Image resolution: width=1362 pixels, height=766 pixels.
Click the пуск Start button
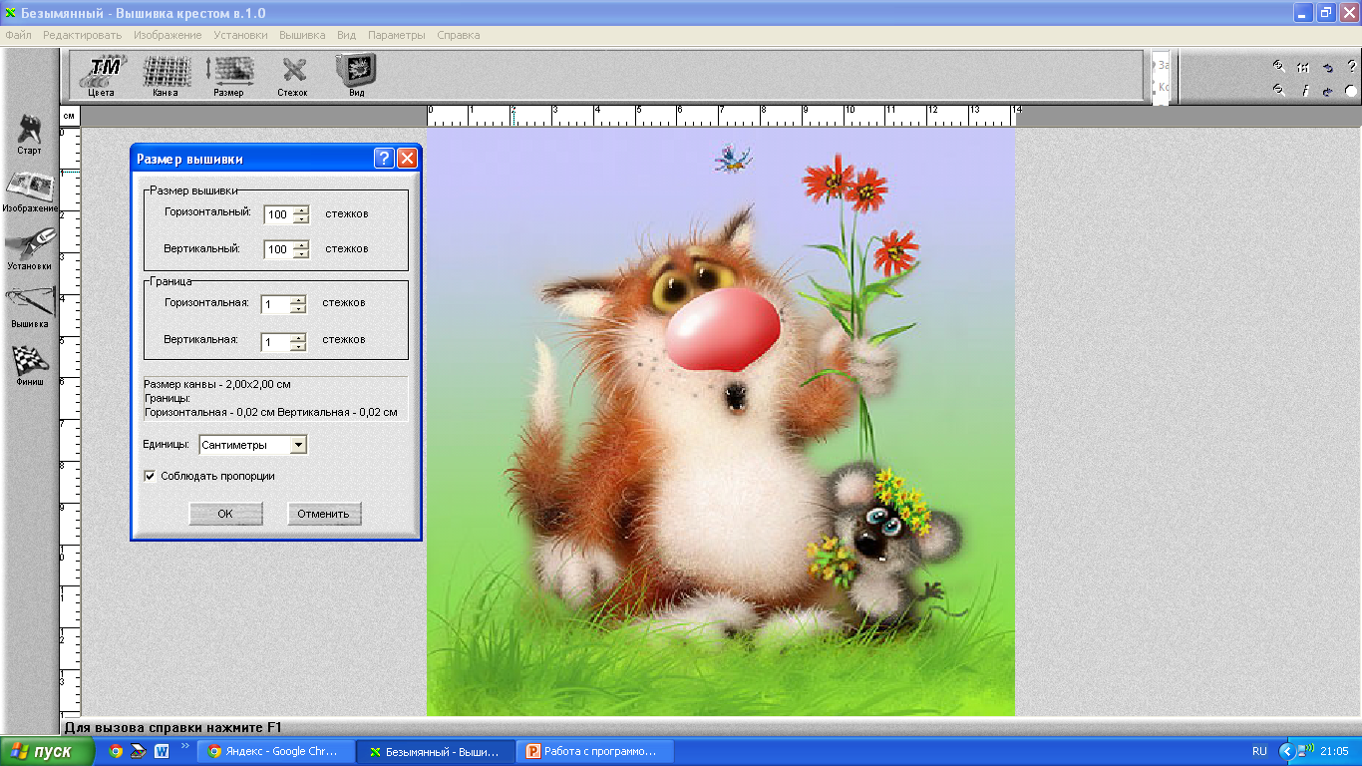click(x=48, y=751)
